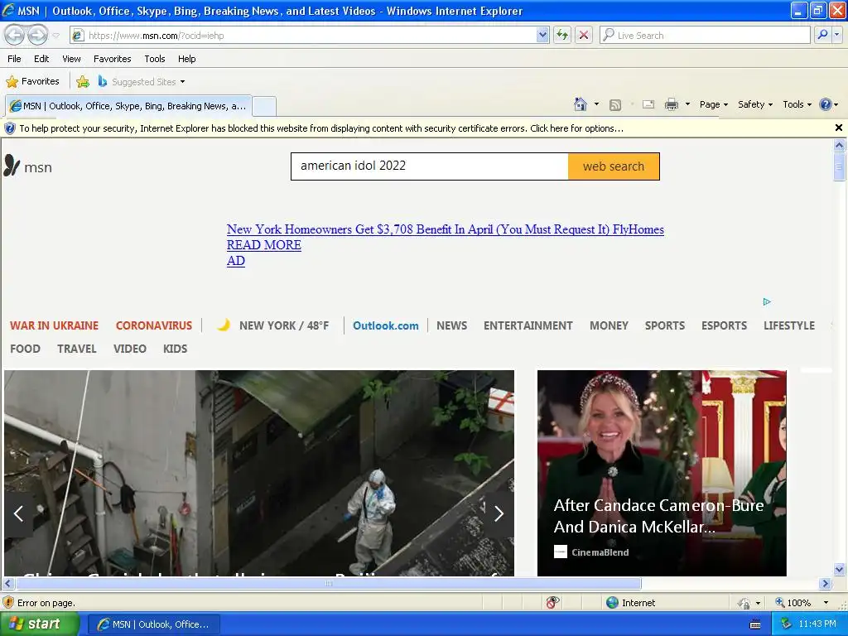Click the system tray keyboard icon

click(x=755, y=624)
